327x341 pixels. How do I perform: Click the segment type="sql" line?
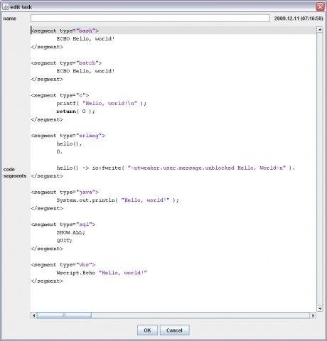coord(63,224)
